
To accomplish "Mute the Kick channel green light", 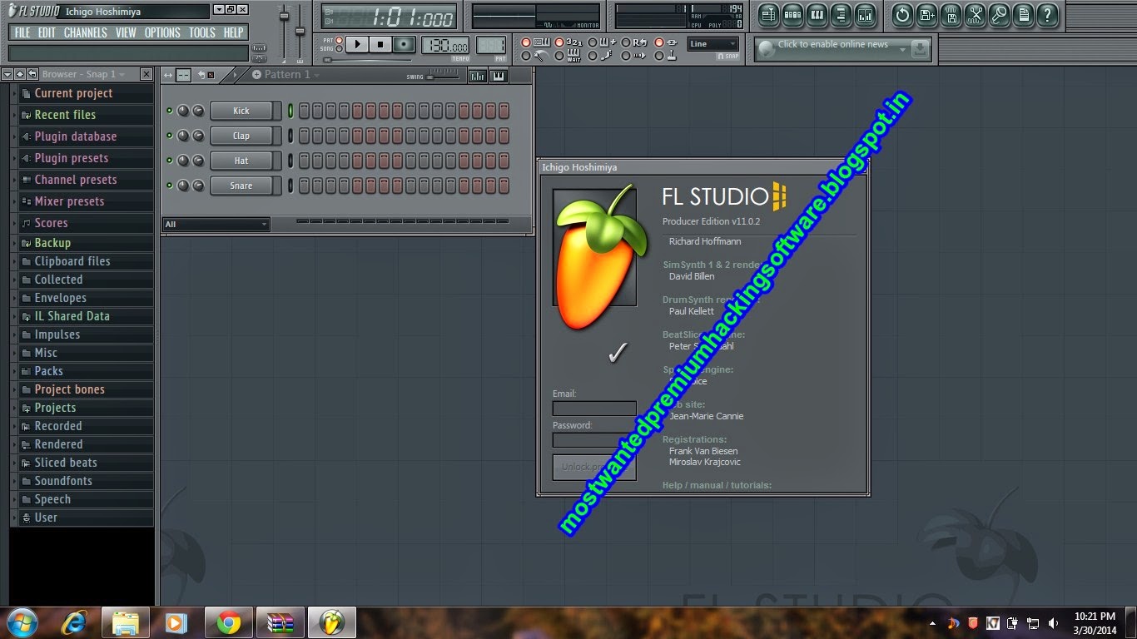I will coord(170,111).
